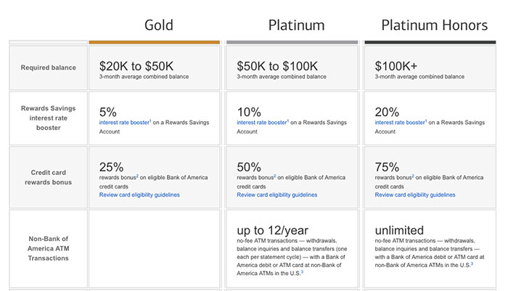508x291 pixels.
Task: Click the Rewards Savings interest rate booster row label
Action: (49, 118)
